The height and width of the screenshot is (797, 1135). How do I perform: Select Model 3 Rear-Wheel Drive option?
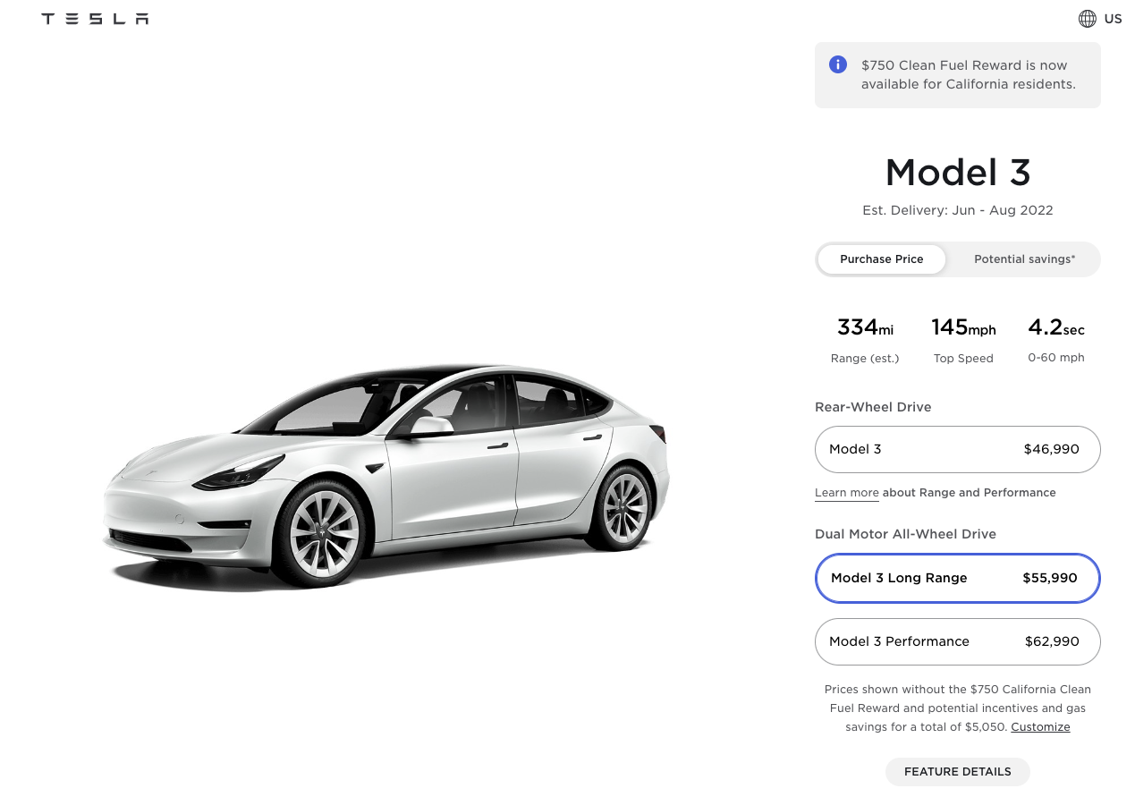pyautogui.click(x=957, y=449)
